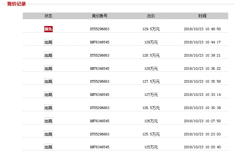Click the red 领先 status badge

tap(48, 29)
